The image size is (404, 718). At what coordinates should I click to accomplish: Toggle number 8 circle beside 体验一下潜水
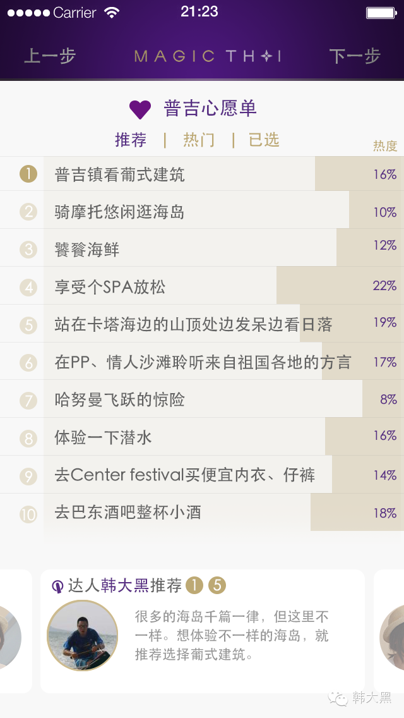pyautogui.click(x=28, y=438)
